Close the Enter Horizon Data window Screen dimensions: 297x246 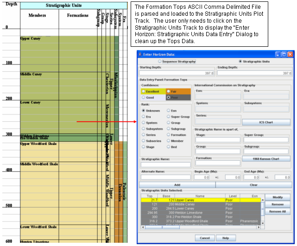click(290, 54)
